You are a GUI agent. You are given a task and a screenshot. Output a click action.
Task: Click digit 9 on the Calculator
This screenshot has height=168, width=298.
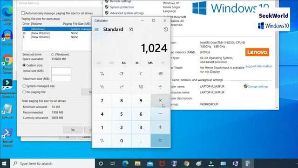(x=141, y=100)
